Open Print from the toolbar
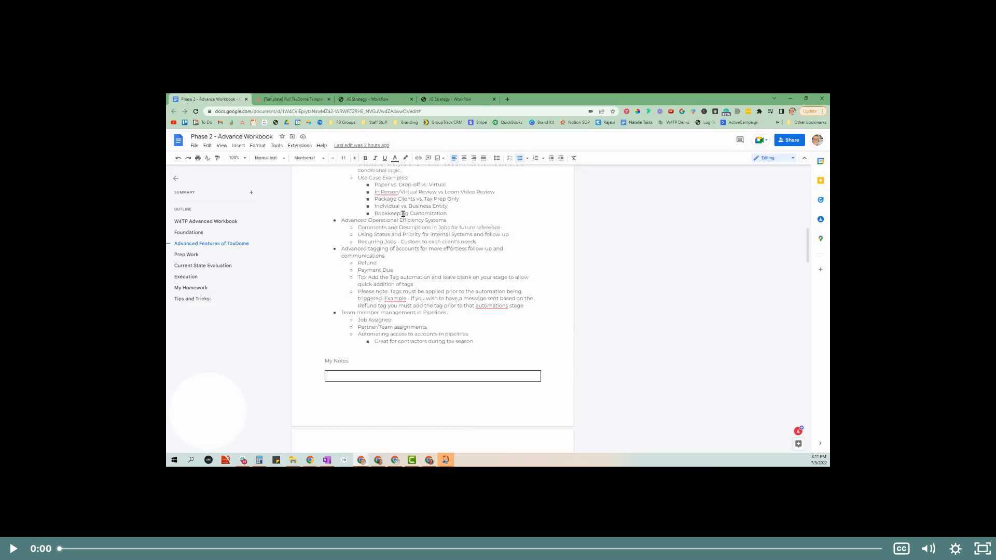The height and width of the screenshot is (560, 996). [x=198, y=158]
